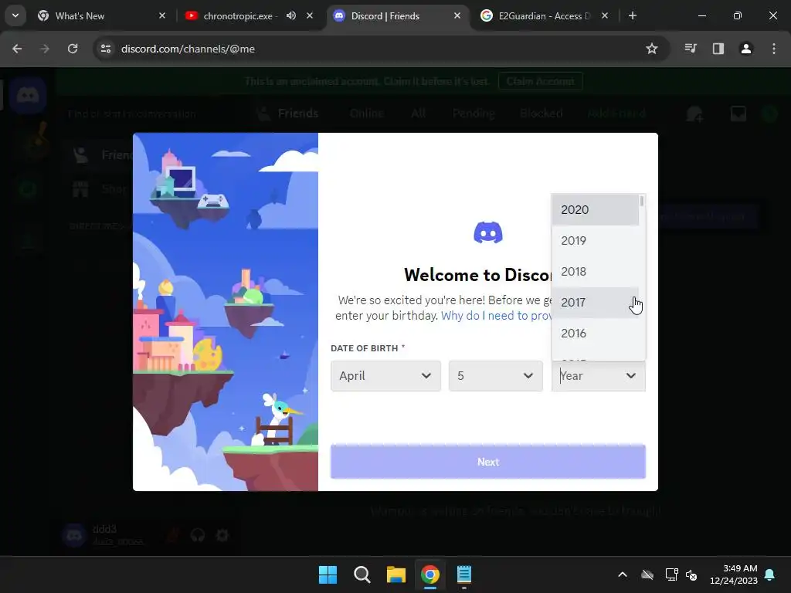Open a new browser tab
This screenshot has width=791, height=593.
(x=632, y=15)
